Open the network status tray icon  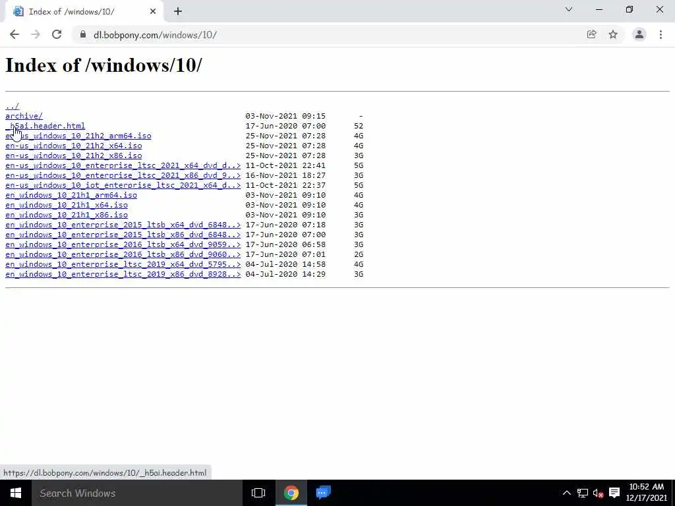coord(583,493)
